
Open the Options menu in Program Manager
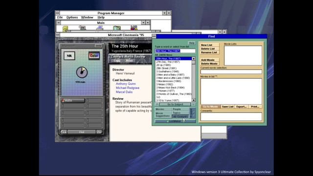point(72,18)
